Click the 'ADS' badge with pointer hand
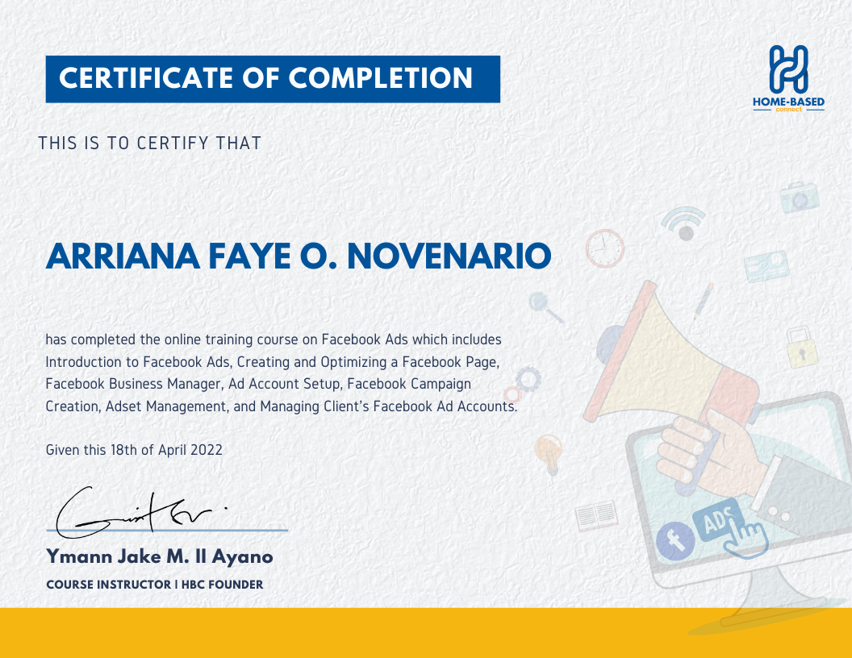 731,528
